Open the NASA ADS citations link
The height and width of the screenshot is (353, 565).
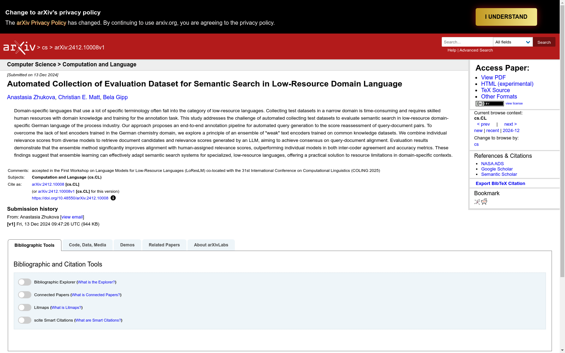(492, 164)
